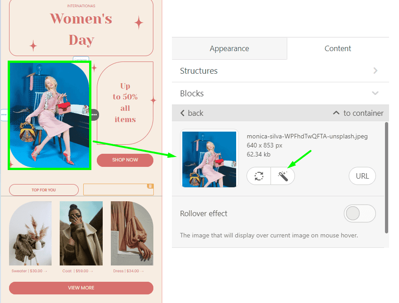Click the image thumbnail in the Blocks panel

209,159
